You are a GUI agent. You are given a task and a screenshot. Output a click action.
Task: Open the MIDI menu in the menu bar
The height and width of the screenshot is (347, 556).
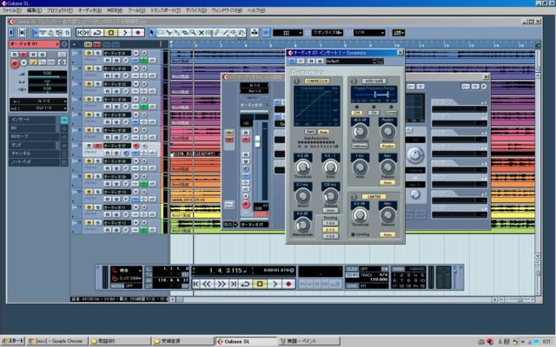[x=115, y=10]
